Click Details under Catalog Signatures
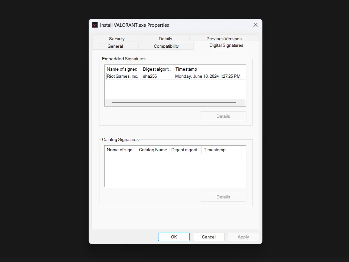The width and height of the screenshot is (349, 262). (223, 197)
